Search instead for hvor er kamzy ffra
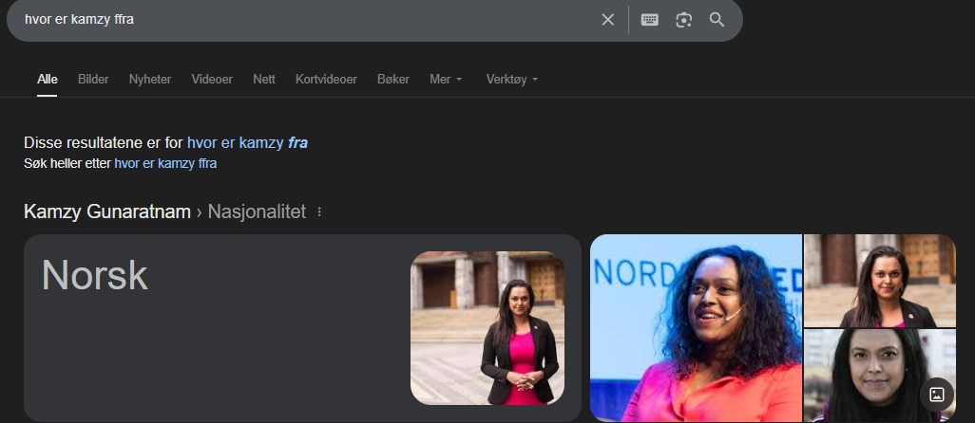This screenshot has height=423, width=975. pos(165,164)
